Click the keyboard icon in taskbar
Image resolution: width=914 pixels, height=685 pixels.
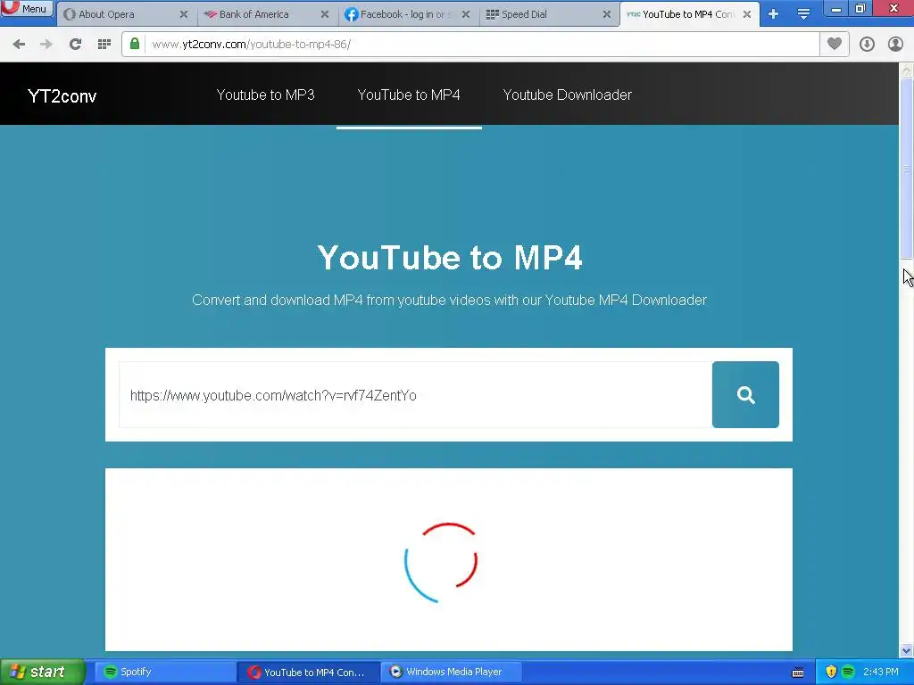[x=798, y=673]
